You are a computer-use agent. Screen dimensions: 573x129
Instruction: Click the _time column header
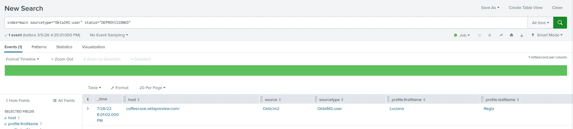coord(102,99)
